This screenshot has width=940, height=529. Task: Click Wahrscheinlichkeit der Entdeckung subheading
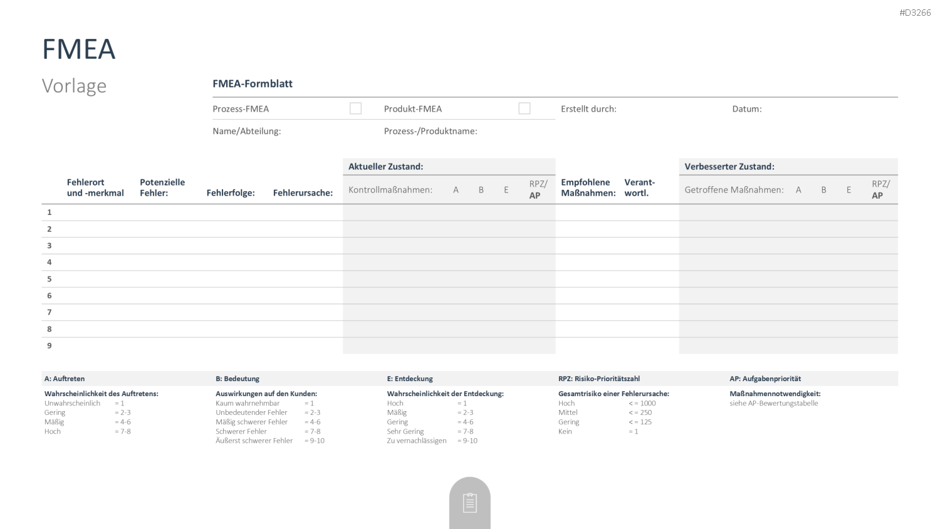coord(445,394)
